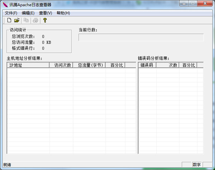Click the app feather icon in title bar

click(5, 4)
